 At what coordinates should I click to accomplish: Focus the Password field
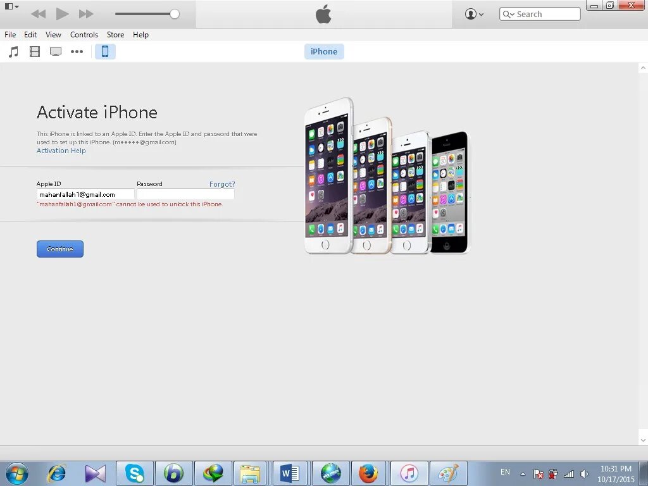pos(185,194)
